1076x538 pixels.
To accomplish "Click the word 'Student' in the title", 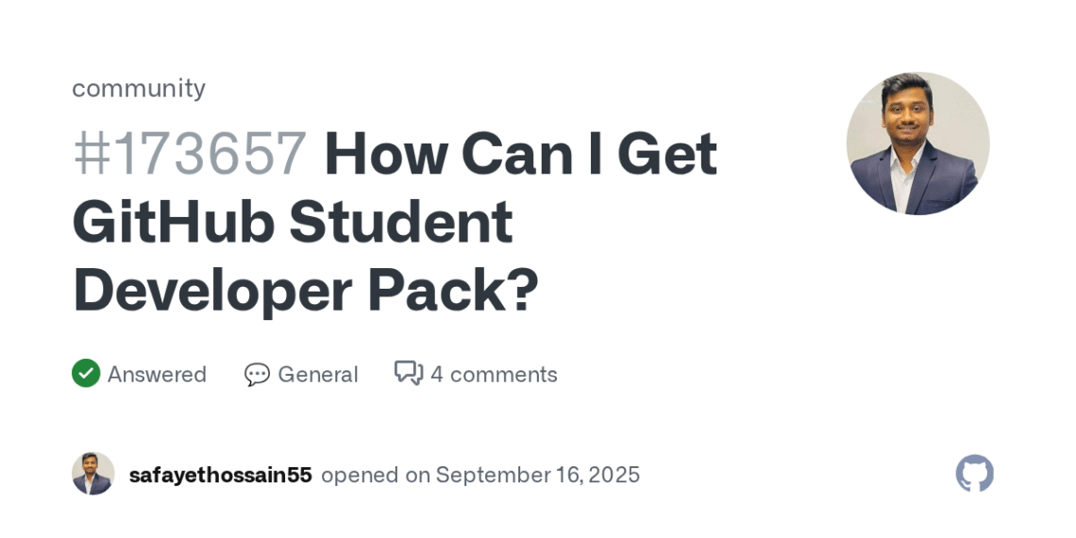I will click(x=401, y=223).
